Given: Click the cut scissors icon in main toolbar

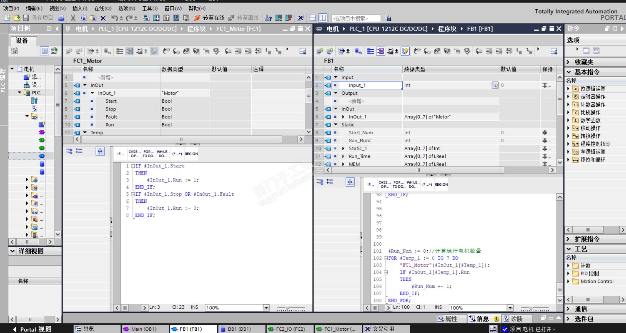Looking at the screenshot, I should click(x=73, y=18).
